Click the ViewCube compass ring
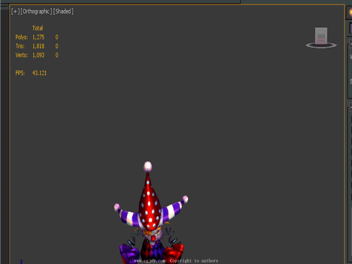352x264 pixels. point(321,46)
